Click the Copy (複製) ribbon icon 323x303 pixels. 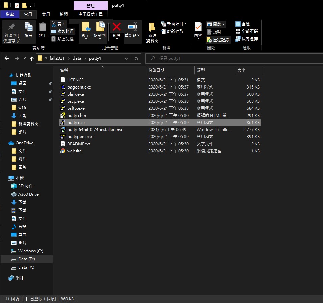click(28, 27)
